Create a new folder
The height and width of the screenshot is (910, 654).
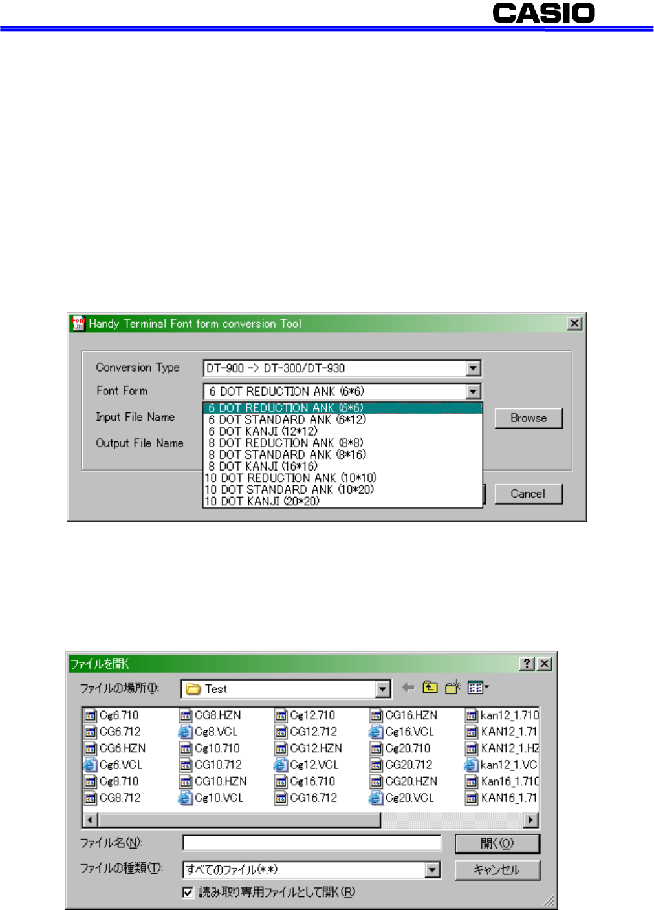point(453,688)
